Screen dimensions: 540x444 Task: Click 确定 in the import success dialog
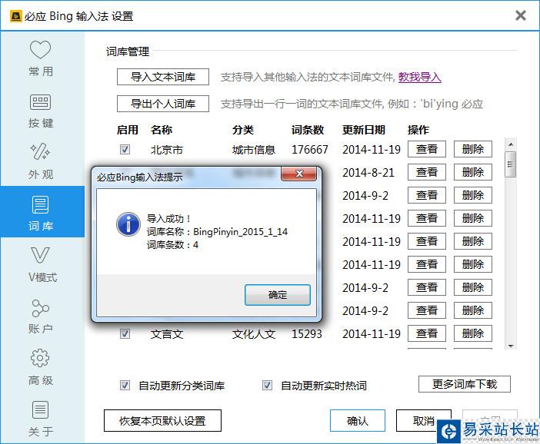(x=278, y=295)
